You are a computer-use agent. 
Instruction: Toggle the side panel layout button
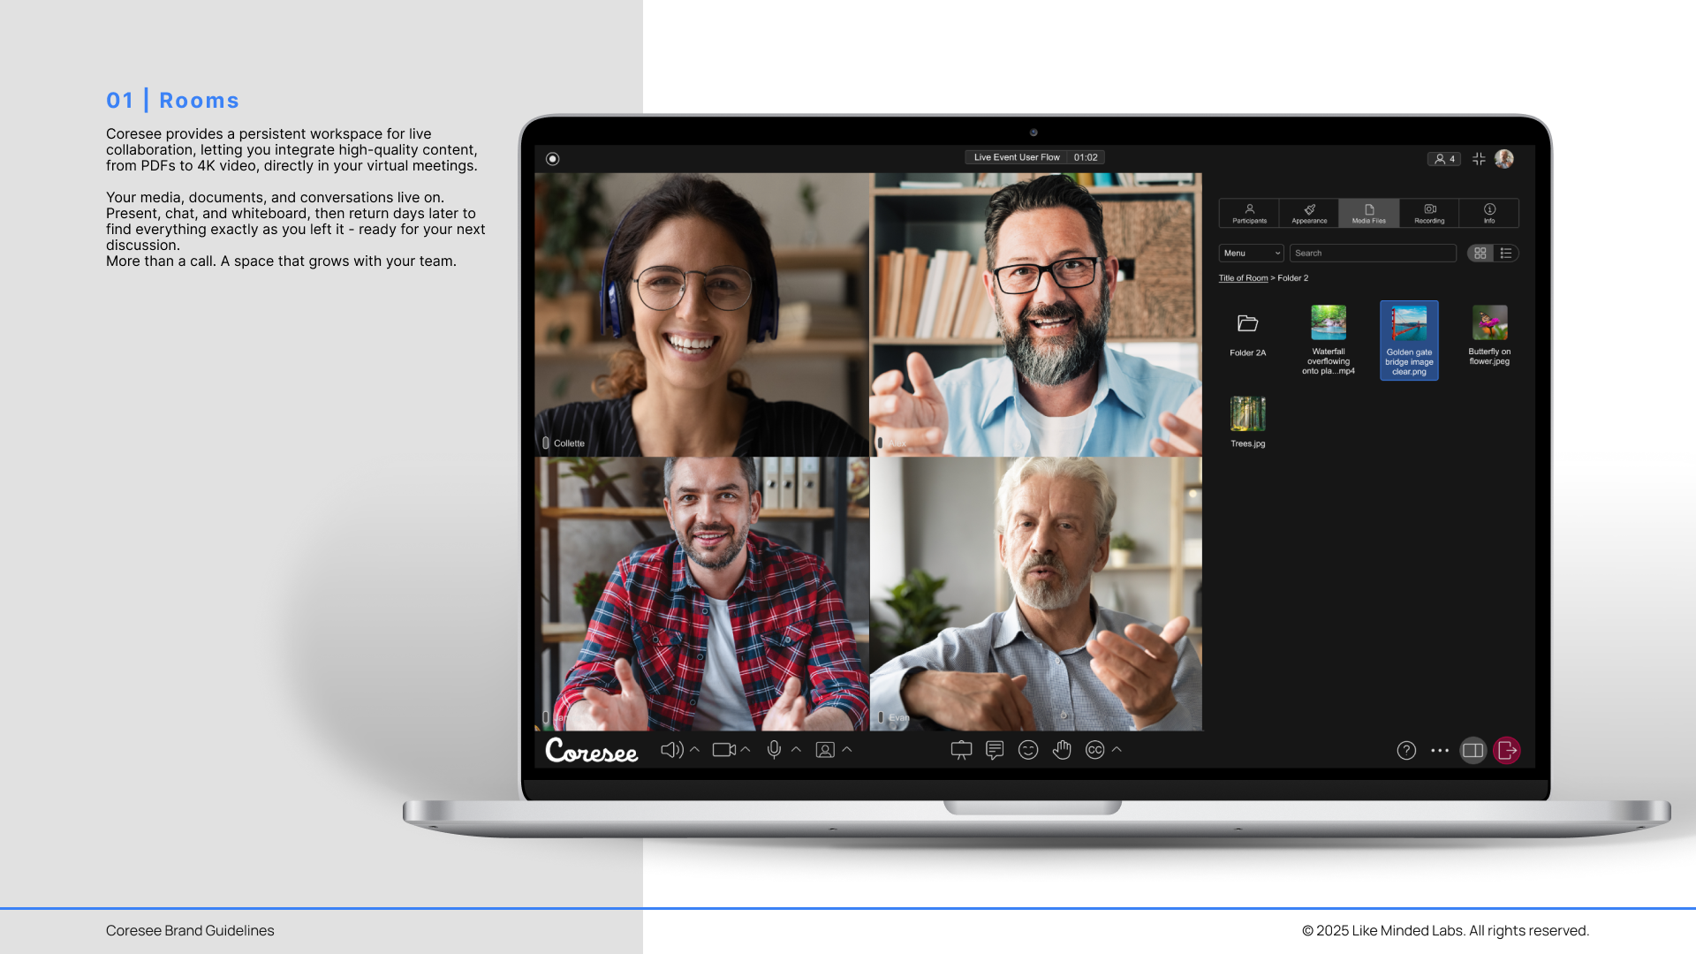tap(1473, 751)
